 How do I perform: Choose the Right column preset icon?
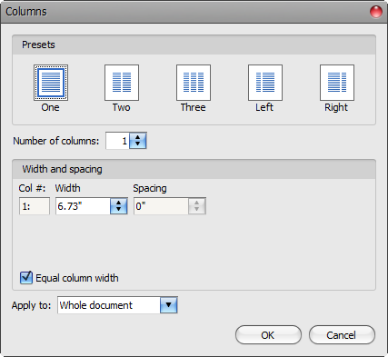click(x=337, y=83)
